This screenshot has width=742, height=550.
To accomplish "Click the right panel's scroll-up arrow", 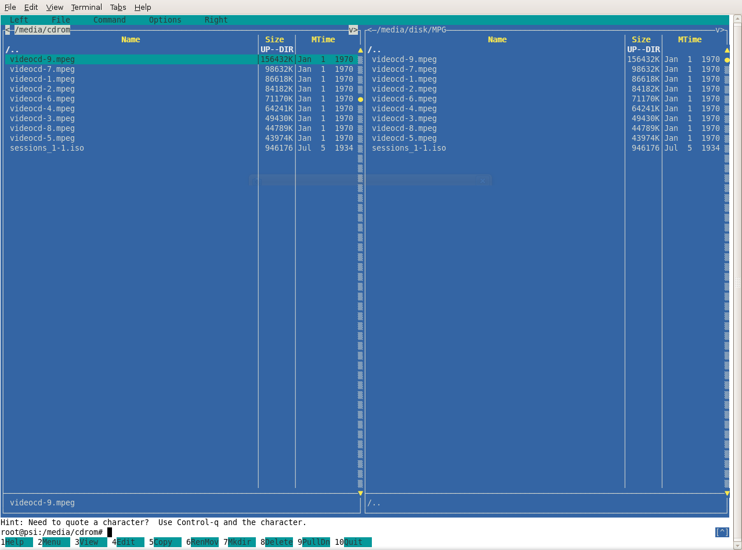I will [727, 50].
